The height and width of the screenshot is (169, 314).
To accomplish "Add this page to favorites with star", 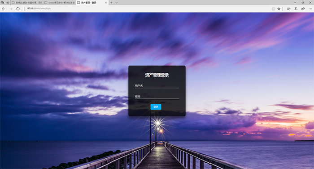I will [279, 9].
